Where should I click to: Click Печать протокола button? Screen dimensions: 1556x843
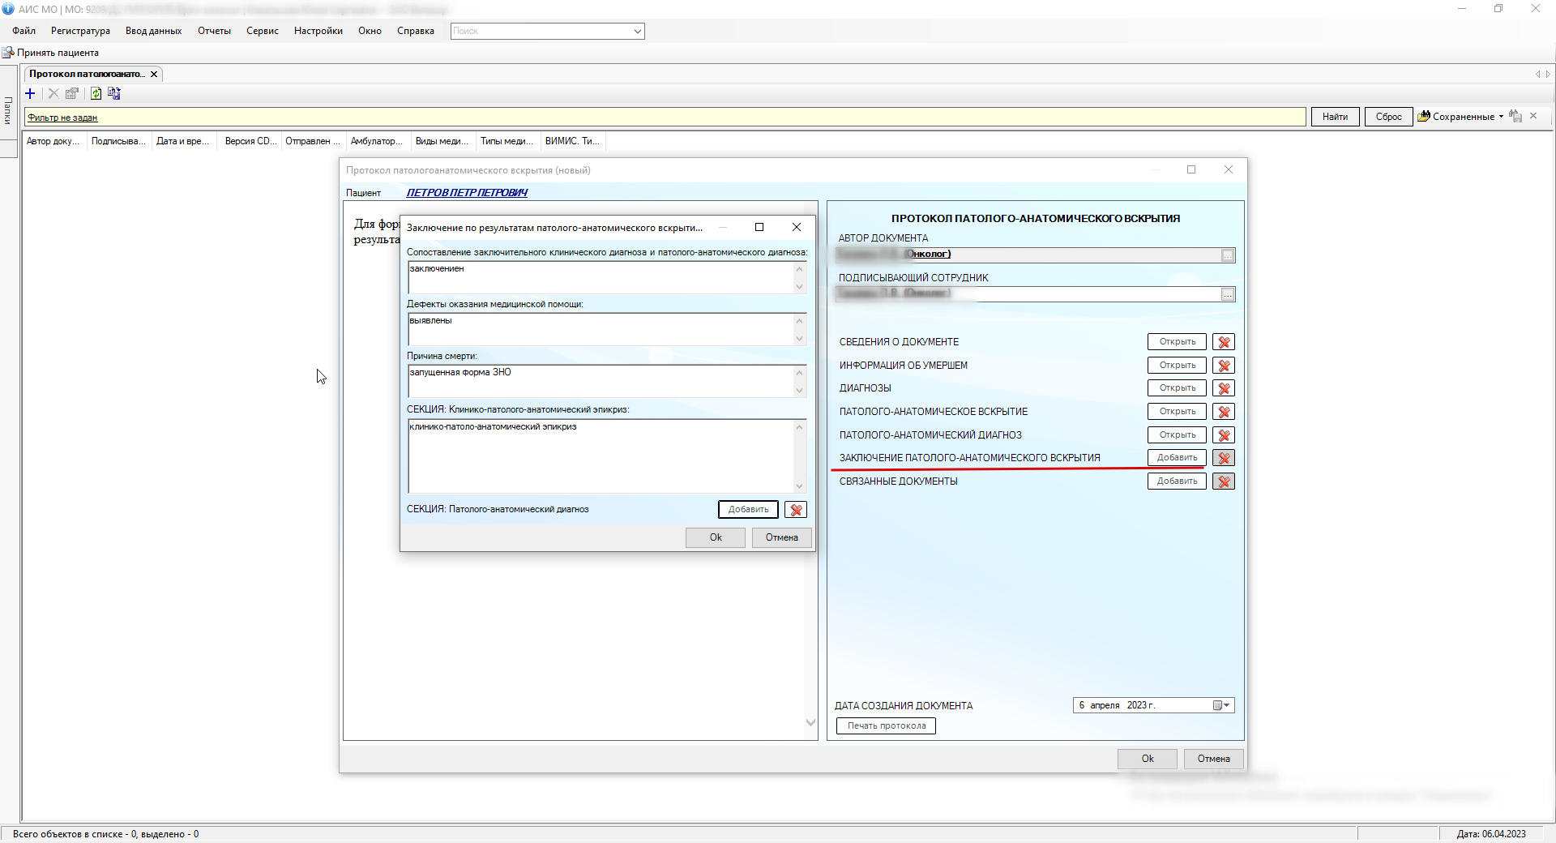click(x=887, y=726)
